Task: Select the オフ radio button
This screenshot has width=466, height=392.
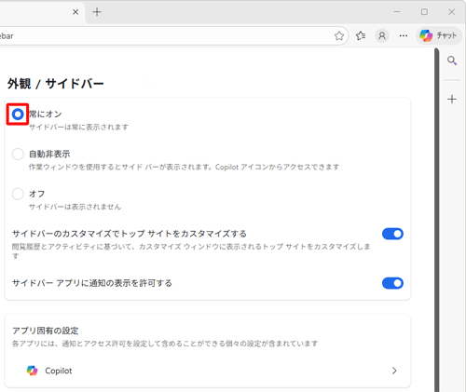Action: point(18,194)
